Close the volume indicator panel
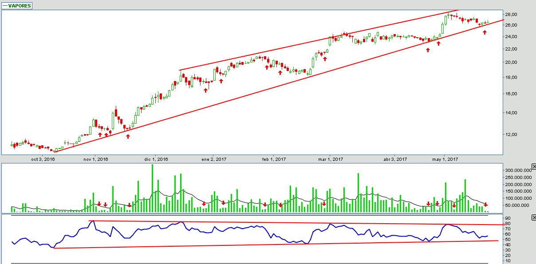536x264 pixels. [533, 167]
